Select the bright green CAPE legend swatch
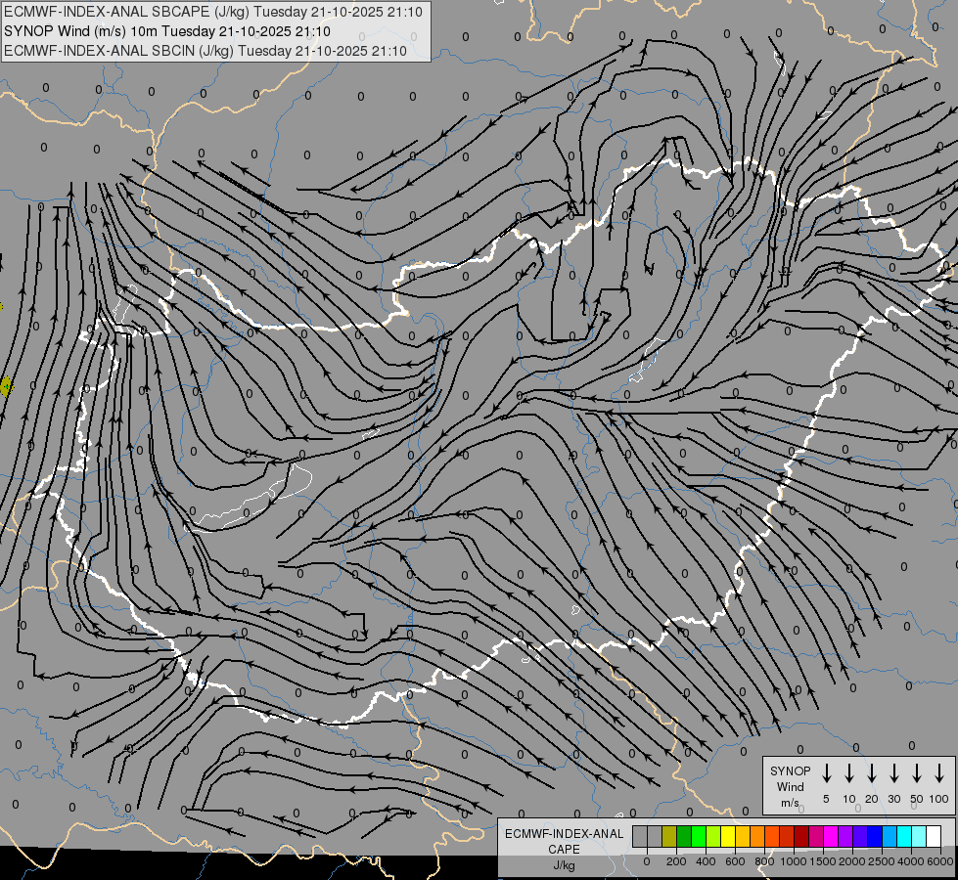 click(699, 837)
